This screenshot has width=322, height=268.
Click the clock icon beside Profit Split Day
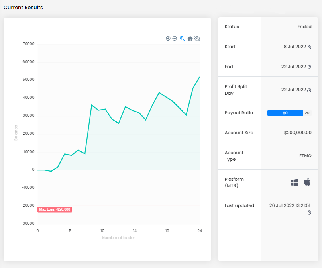point(309,90)
